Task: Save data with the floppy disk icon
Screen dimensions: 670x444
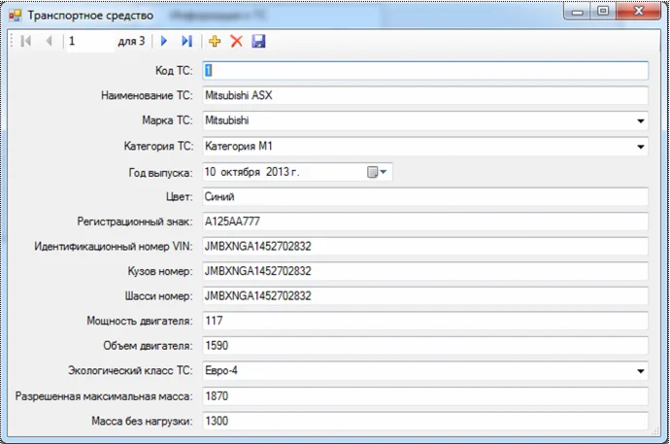Action: pos(258,42)
